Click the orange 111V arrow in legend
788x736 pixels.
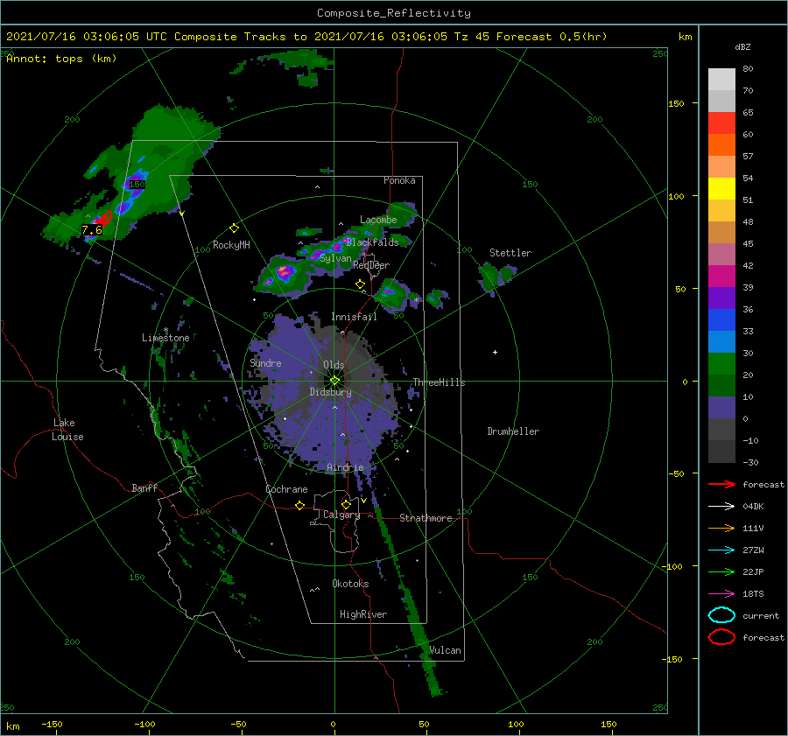click(721, 528)
